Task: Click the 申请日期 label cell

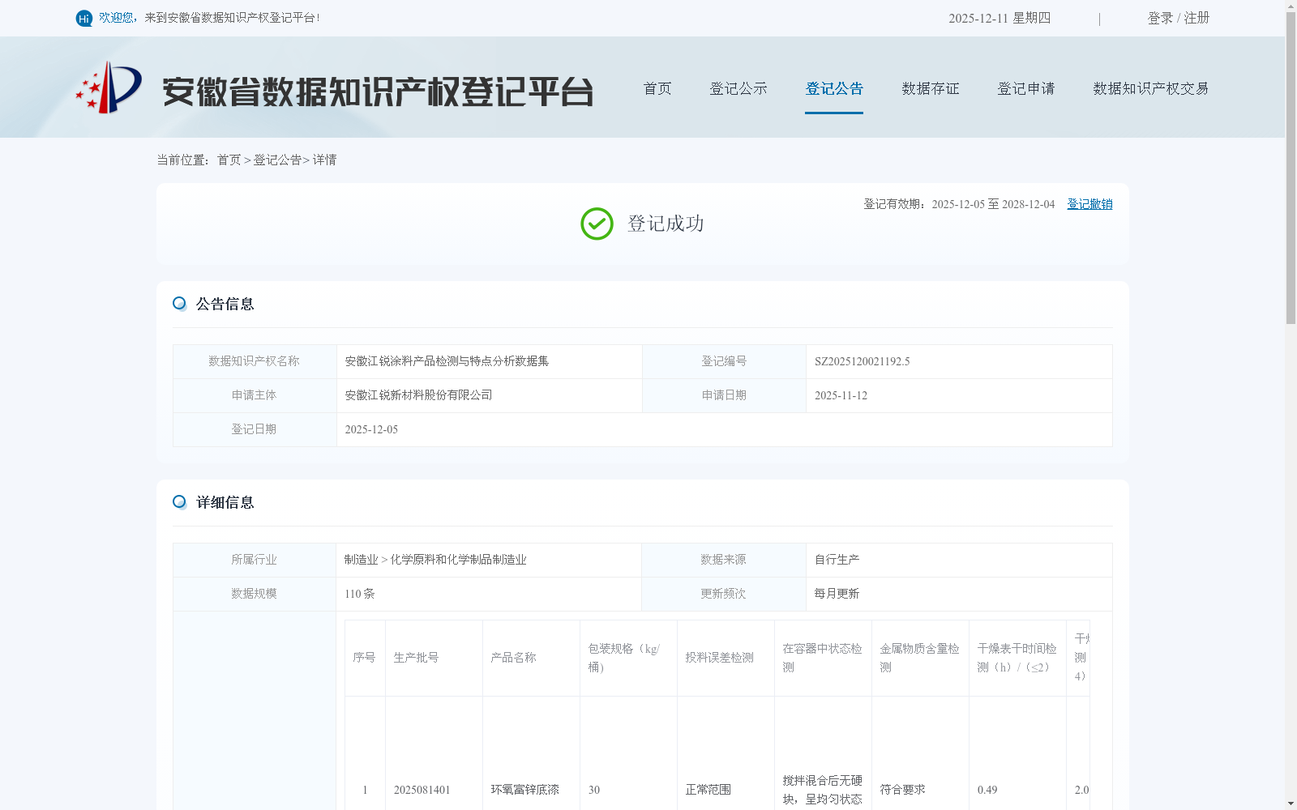Action: pos(724,395)
